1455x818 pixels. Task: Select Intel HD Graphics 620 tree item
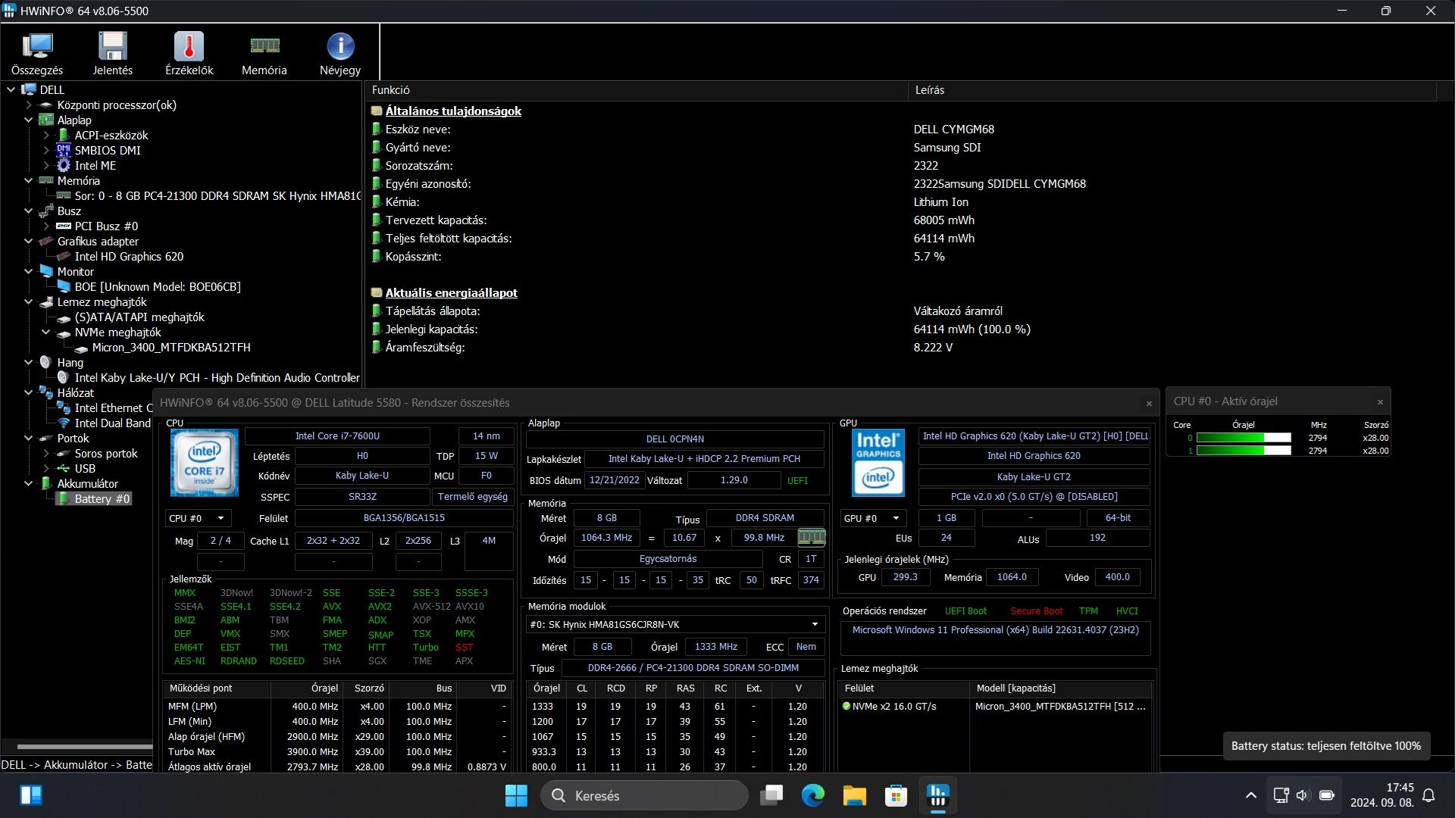(129, 257)
